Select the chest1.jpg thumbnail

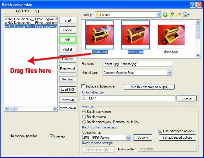coord(100,35)
